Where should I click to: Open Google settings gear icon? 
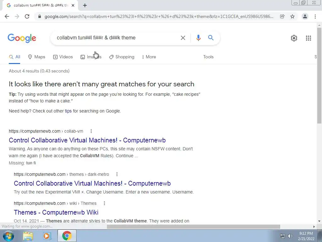(294, 38)
